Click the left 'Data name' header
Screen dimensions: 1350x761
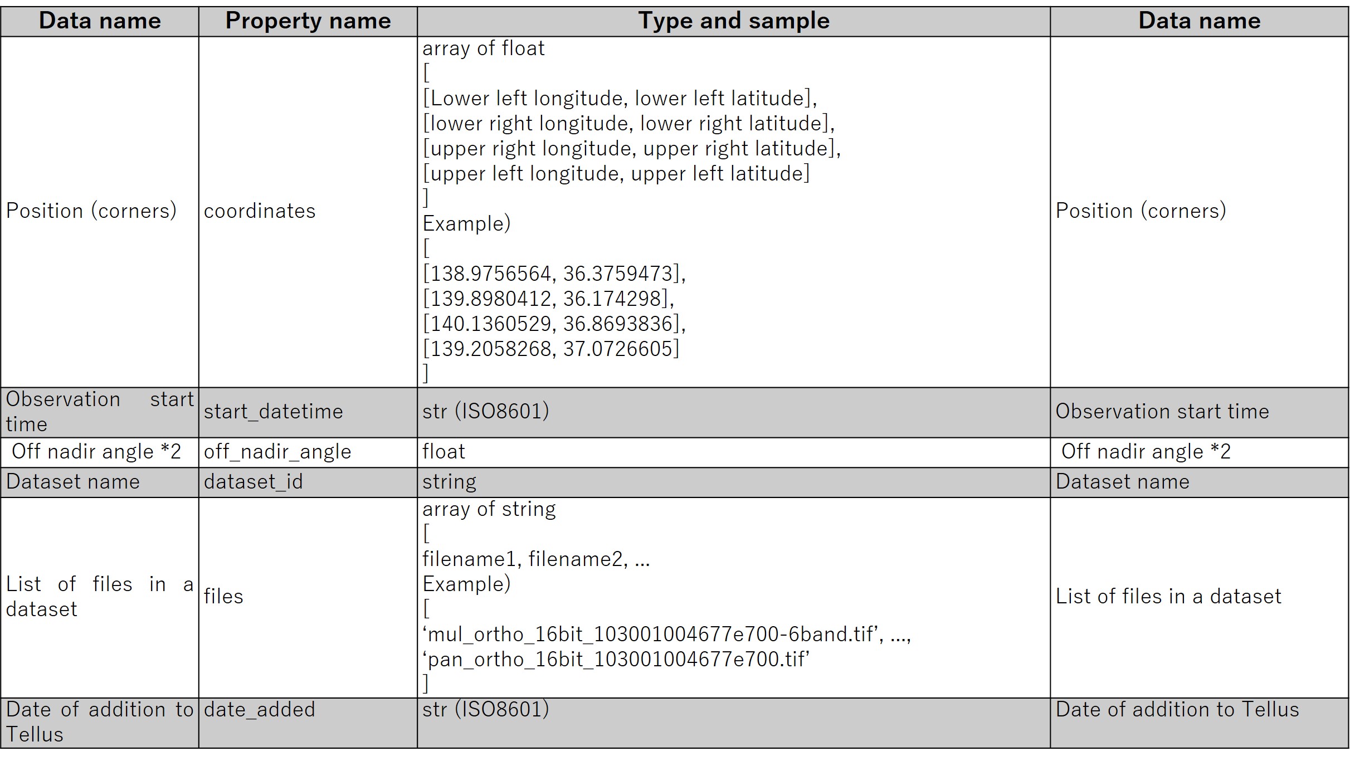coord(100,21)
